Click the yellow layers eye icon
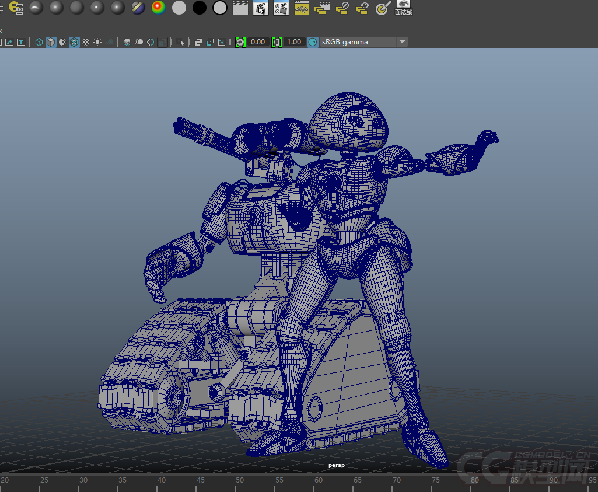This screenshot has width=598, height=492. click(362, 8)
